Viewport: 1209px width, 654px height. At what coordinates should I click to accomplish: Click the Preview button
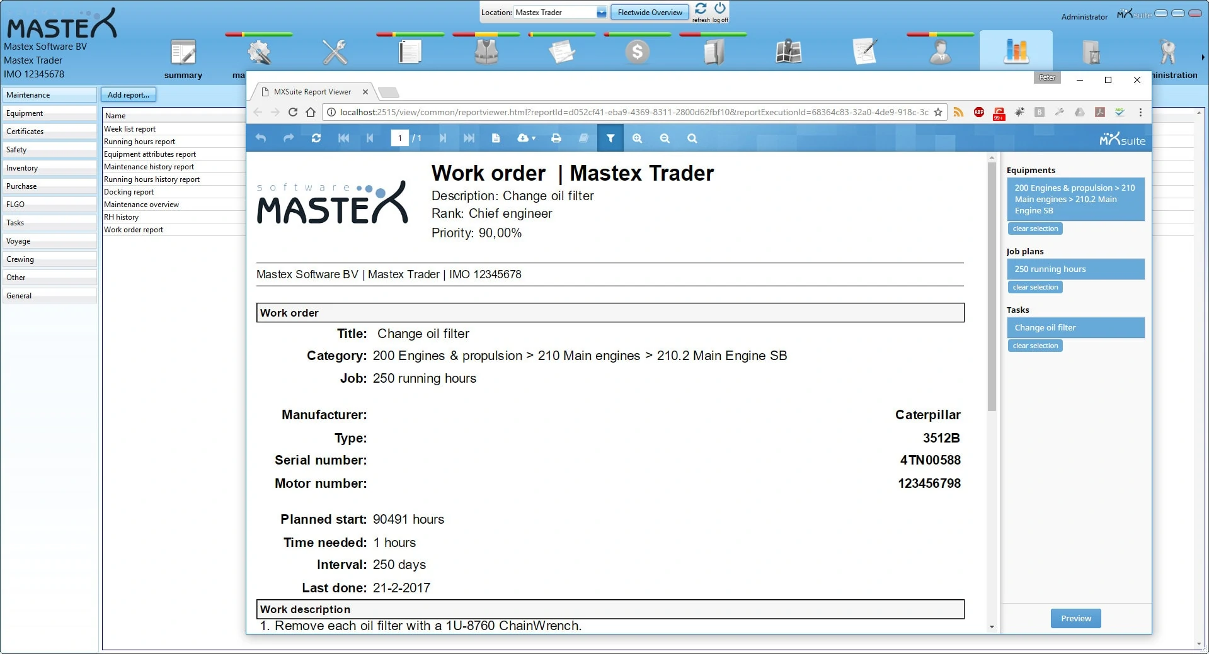pyautogui.click(x=1075, y=619)
